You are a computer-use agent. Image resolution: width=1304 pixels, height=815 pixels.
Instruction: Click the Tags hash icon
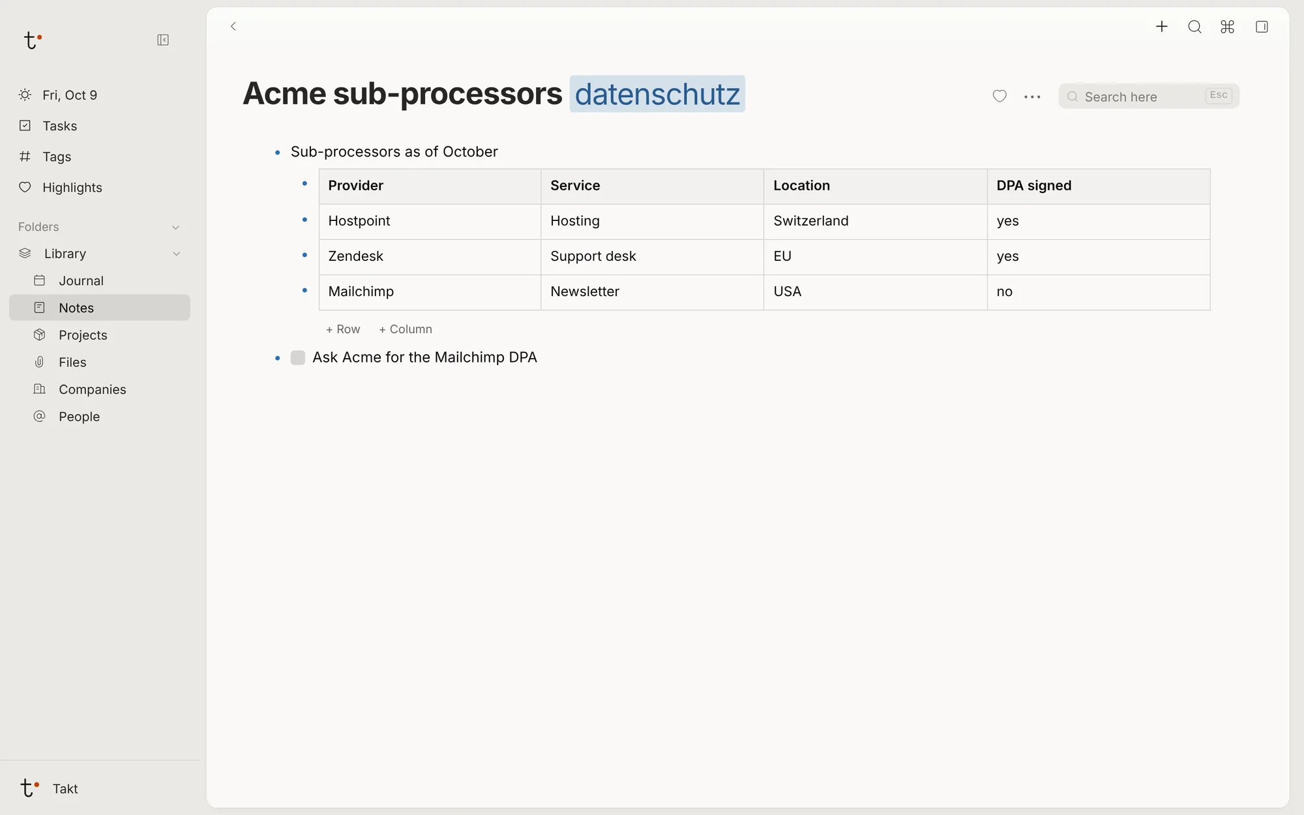[25, 156]
